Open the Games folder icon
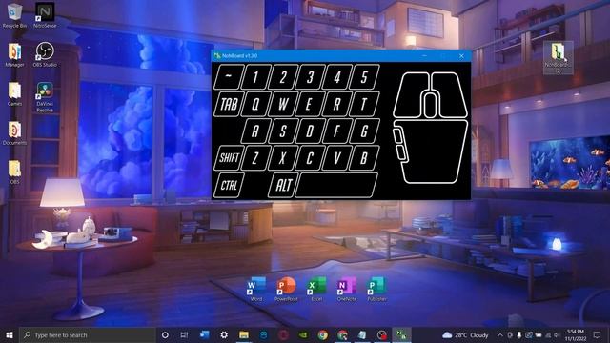The image size is (610, 343). [15, 94]
